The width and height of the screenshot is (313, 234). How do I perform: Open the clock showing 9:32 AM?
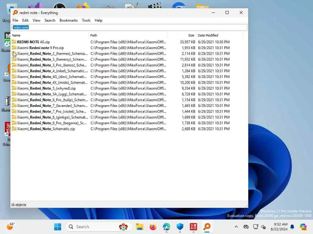click(x=279, y=227)
